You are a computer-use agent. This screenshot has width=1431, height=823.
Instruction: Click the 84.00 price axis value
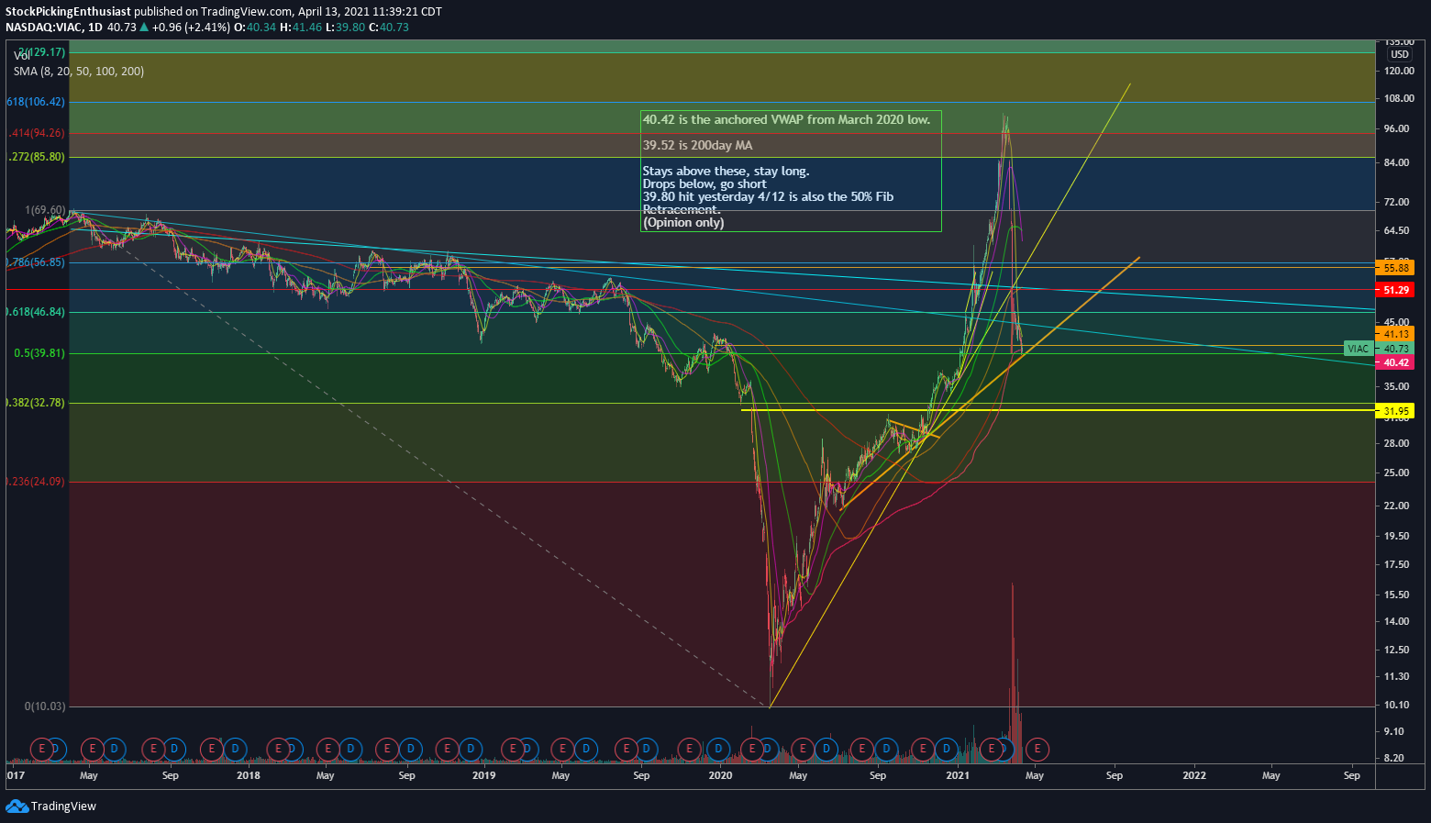tap(1398, 163)
